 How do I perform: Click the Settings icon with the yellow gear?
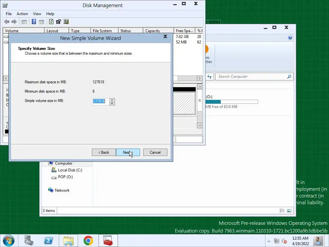[x=66, y=22]
